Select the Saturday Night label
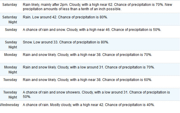180x113 pixels. tap(10, 20)
